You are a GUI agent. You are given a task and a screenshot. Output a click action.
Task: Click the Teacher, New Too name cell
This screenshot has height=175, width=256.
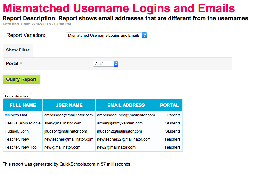point(21,147)
